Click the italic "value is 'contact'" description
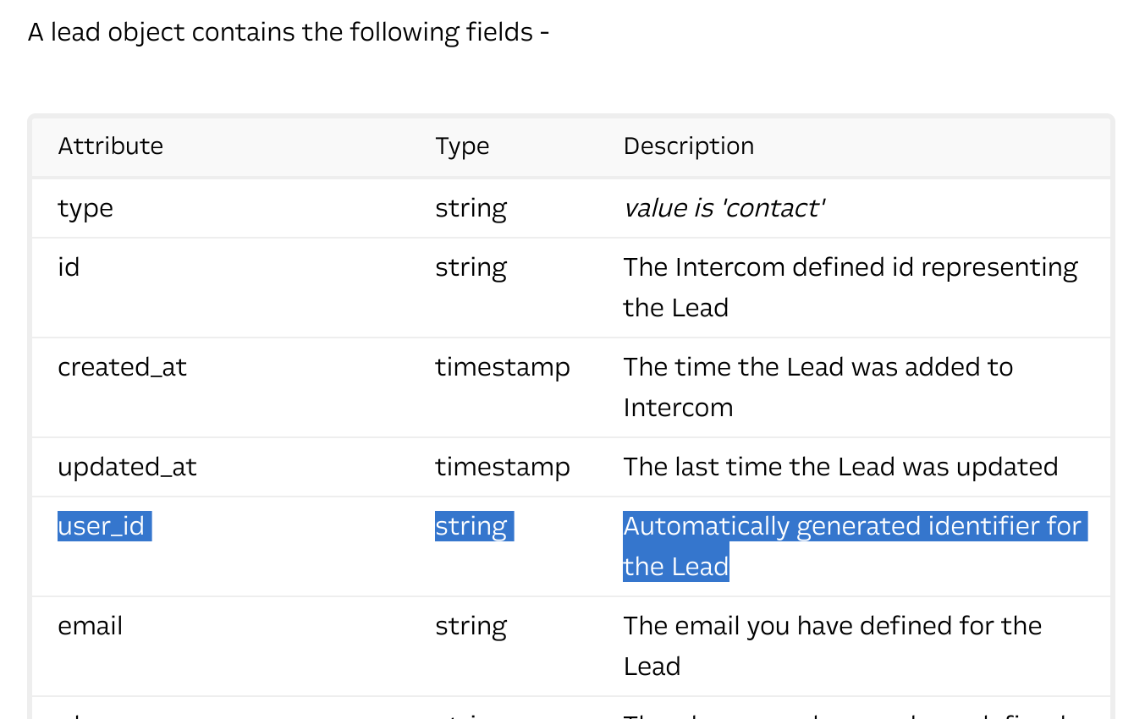 724,208
